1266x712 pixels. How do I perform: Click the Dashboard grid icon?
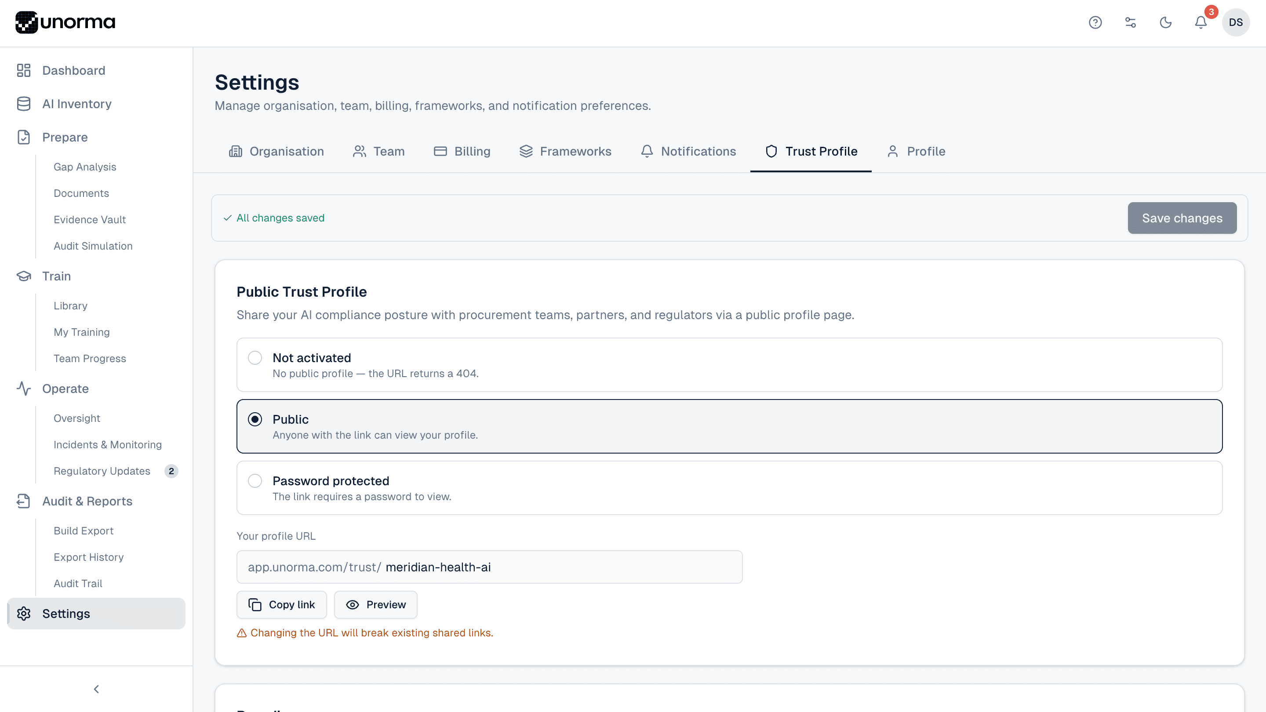[24, 70]
